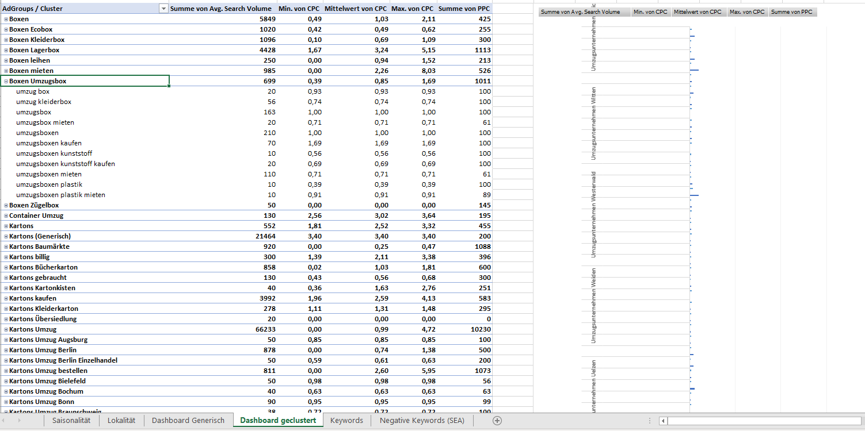Select the Summe von PPC column header
865x431 pixels.
click(x=463, y=9)
